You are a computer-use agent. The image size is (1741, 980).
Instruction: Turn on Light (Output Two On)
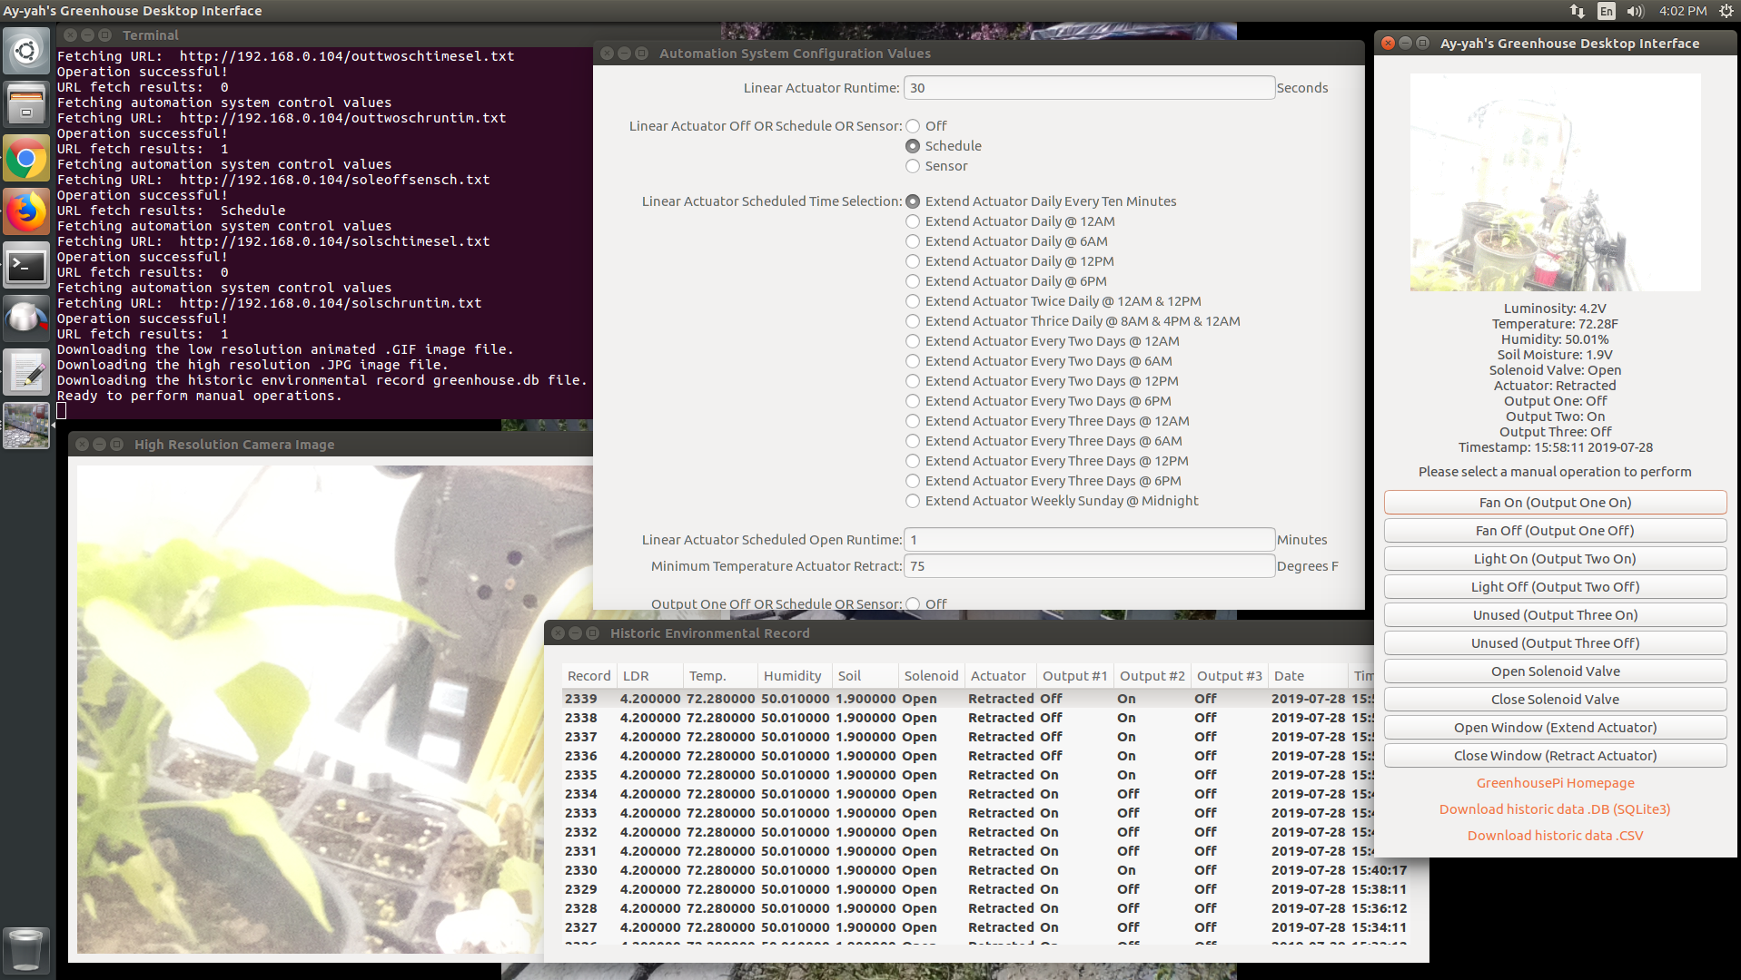point(1555,559)
